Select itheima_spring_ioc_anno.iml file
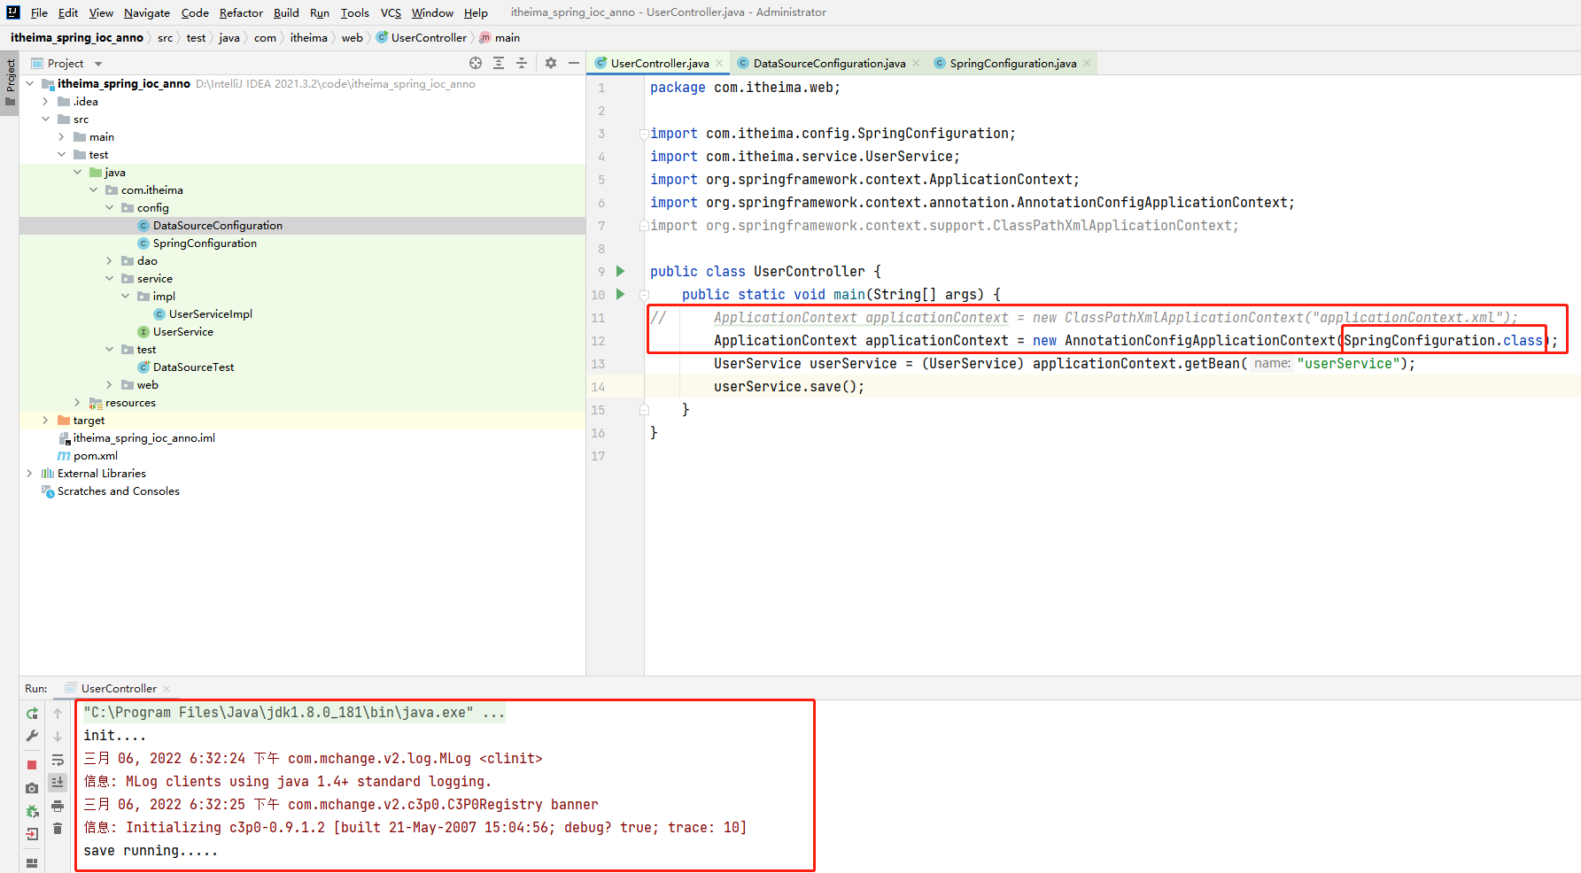The image size is (1581, 873). point(143,437)
